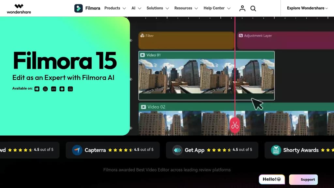This screenshot has width=334, height=188.
Task: Click Get App's "4.5 out of 5" text
Action: point(242,149)
